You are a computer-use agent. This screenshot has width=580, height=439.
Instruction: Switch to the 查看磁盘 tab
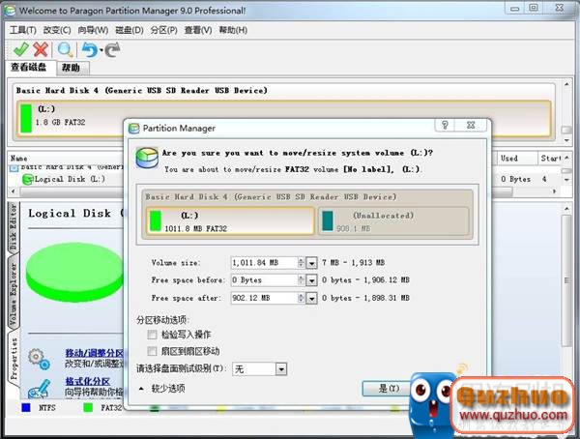pyautogui.click(x=29, y=67)
